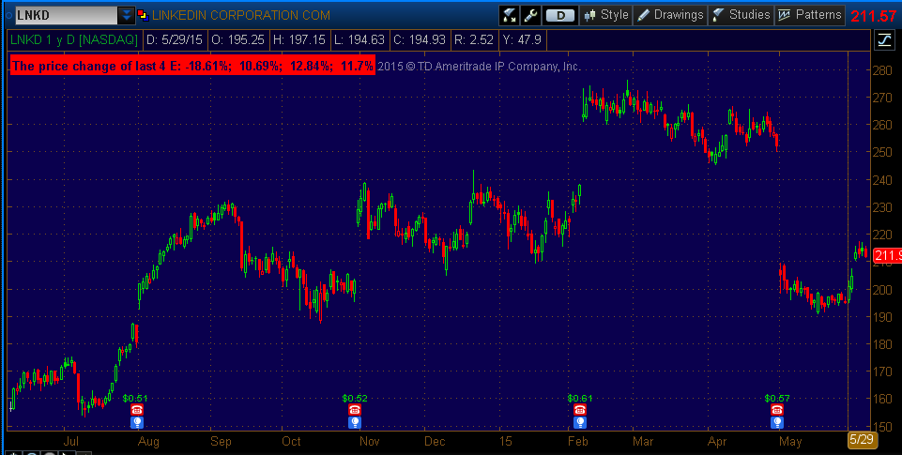Click the blue lightbulb icon under November earnings
The image size is (902, 455).
pos(355,422)
